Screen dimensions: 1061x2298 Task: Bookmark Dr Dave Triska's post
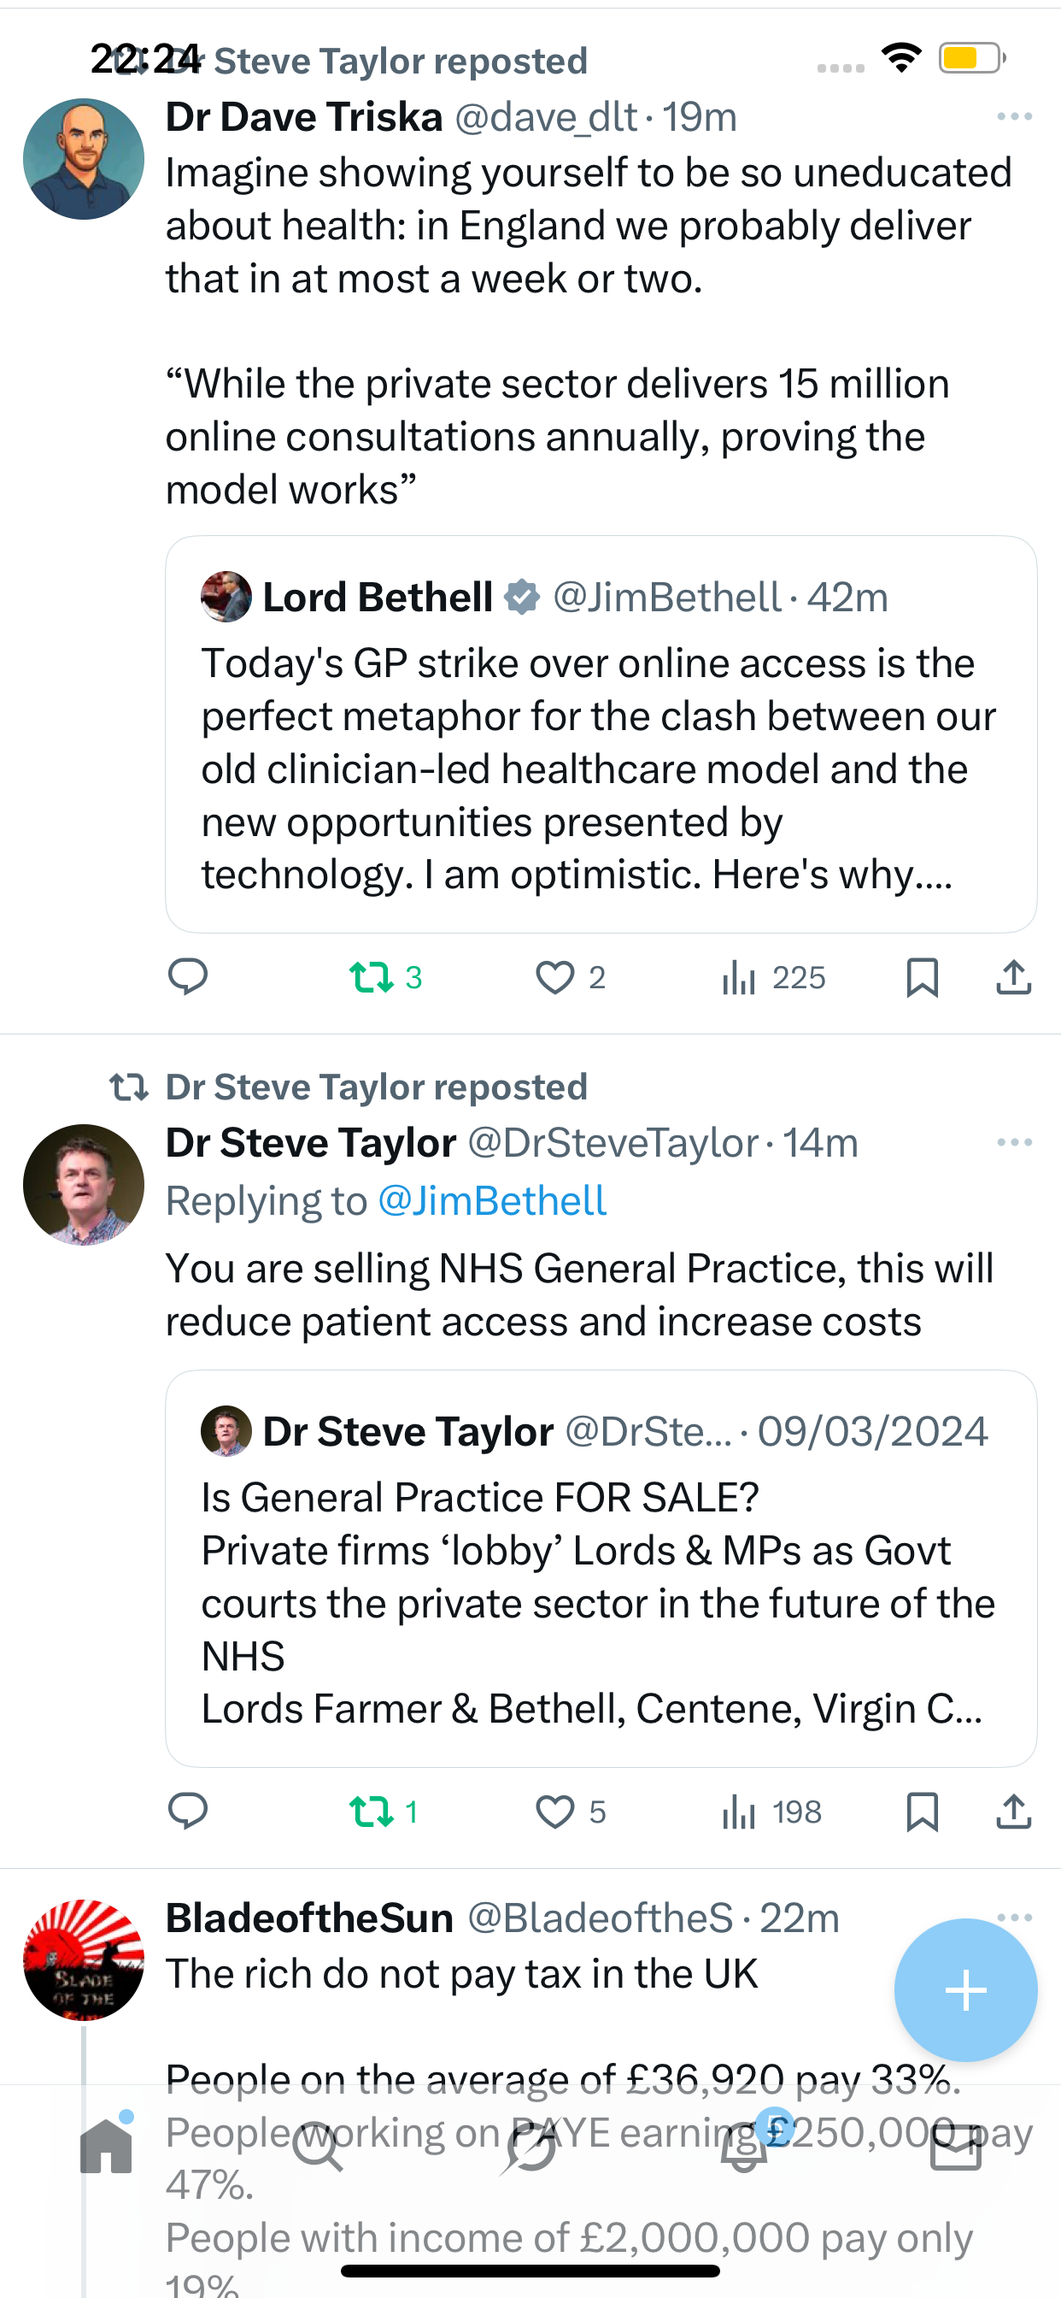point(921,977)
